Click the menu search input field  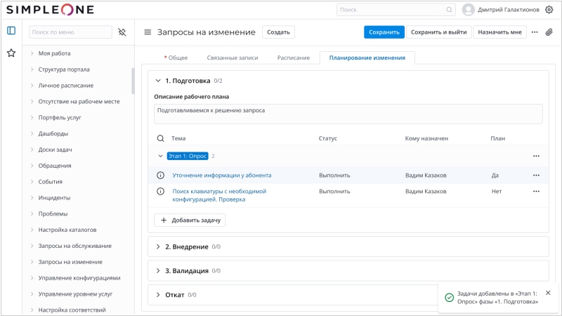[x=70, y=32]
